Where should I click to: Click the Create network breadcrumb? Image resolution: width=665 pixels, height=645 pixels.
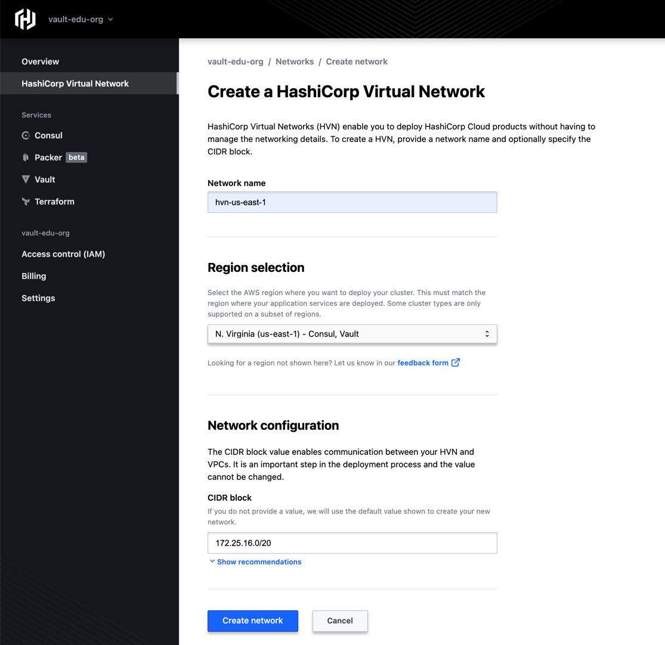[357, 61]
